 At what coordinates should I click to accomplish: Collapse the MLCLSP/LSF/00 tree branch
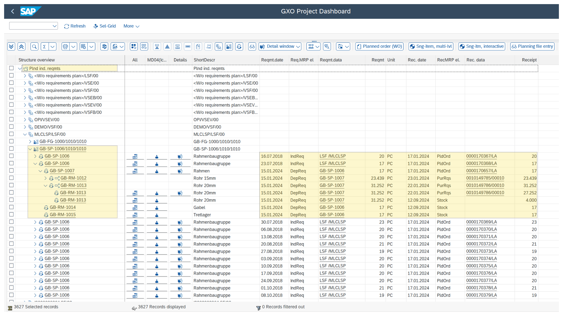25,134
